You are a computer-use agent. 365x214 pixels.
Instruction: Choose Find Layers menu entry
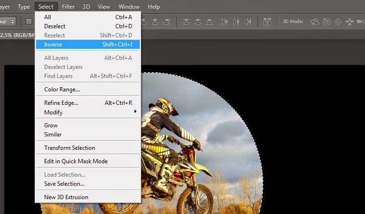[88, 76]
